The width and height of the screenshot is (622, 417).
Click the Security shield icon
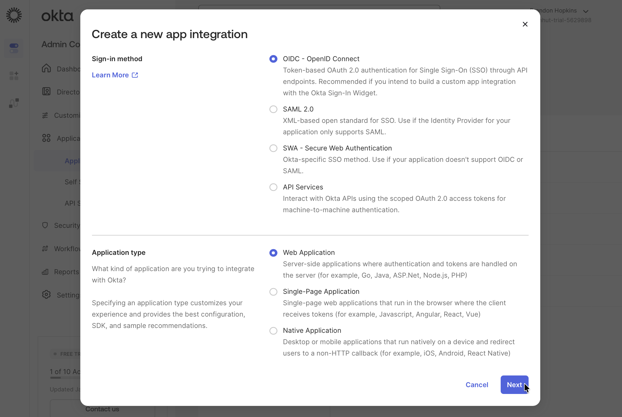[x=45, y=225]
